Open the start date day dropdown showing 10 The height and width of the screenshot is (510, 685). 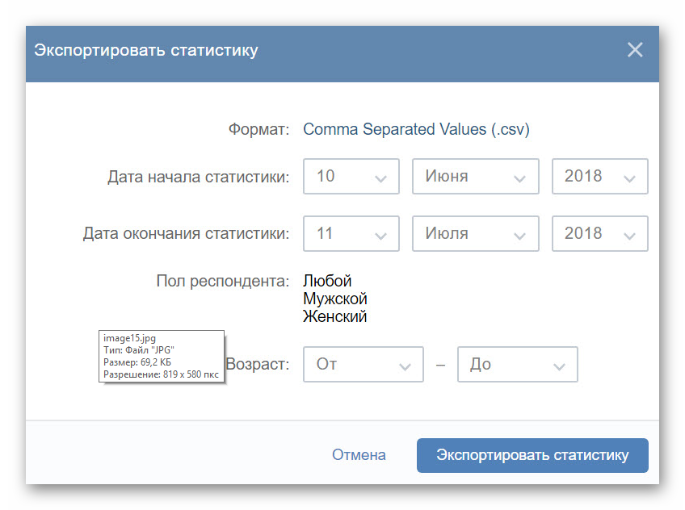(351, 176)
